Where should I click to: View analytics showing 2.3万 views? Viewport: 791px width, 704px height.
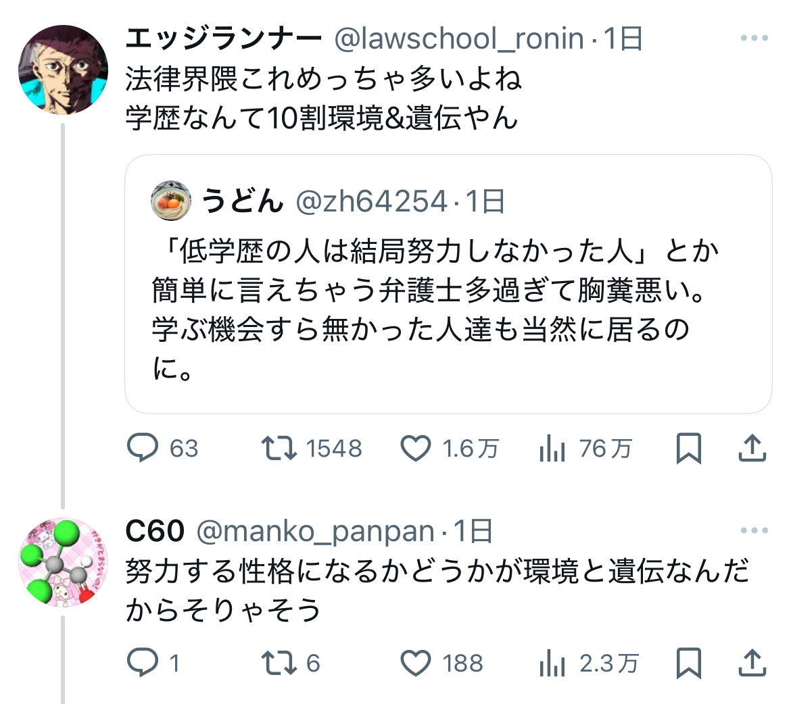pos(552,663)
